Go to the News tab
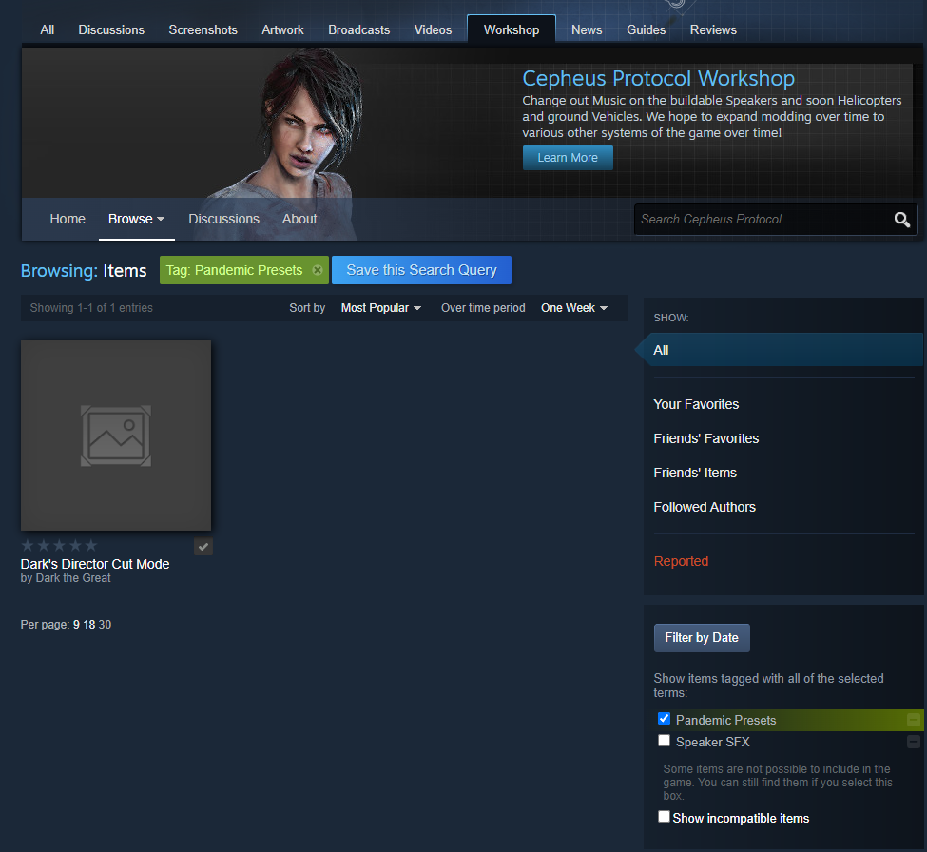The width and height of the screenshot is (927, 852). click(587, 29)
